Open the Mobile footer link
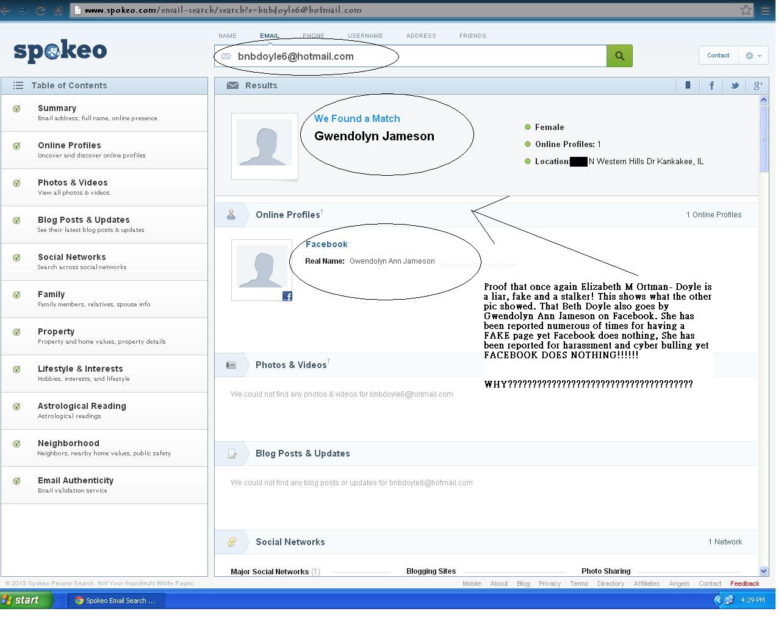 point(472,583)
